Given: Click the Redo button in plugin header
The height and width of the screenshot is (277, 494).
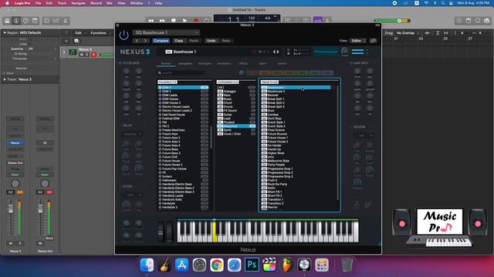Looking at the screenshot, I should (226, 41).
